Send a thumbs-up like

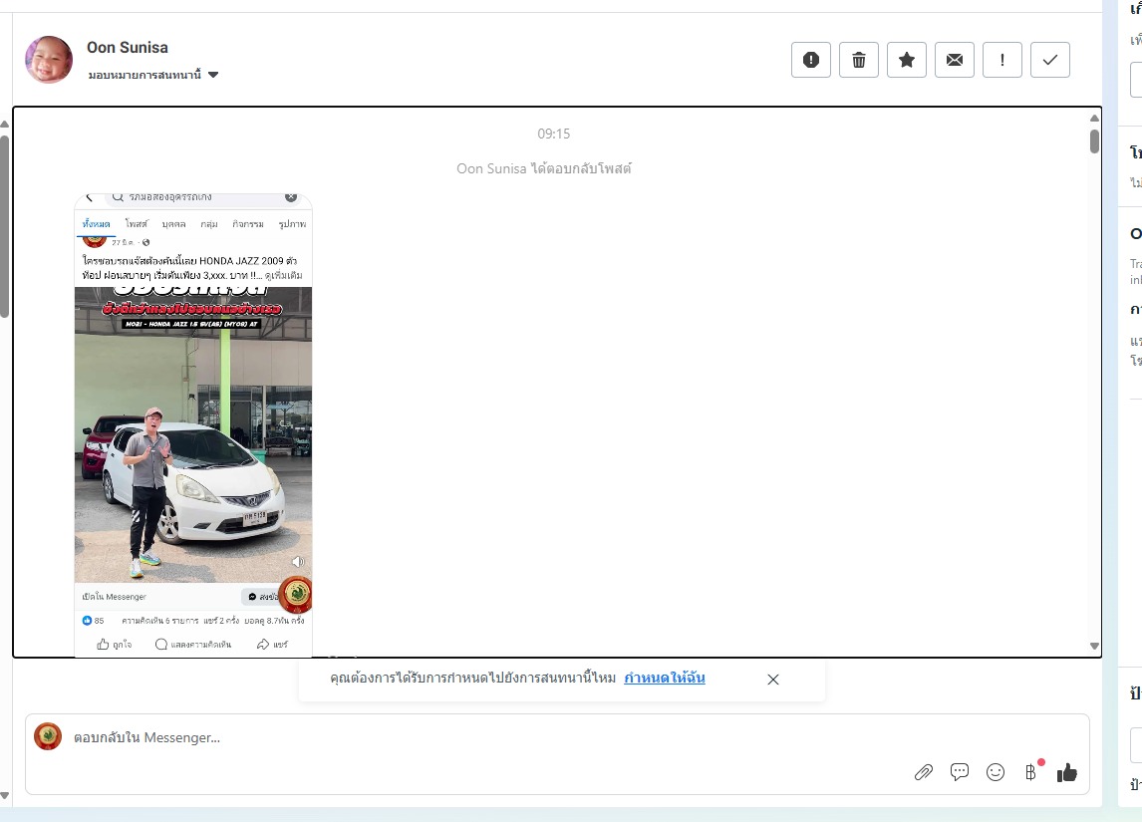1067,772
